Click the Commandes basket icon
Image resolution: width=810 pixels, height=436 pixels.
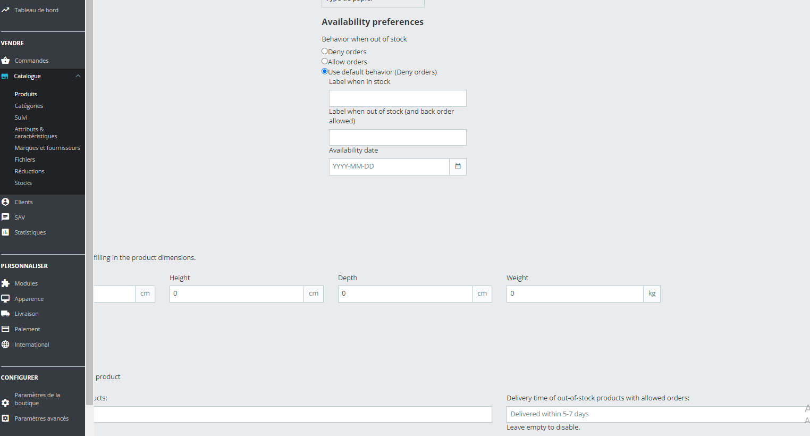pos(5,61)
